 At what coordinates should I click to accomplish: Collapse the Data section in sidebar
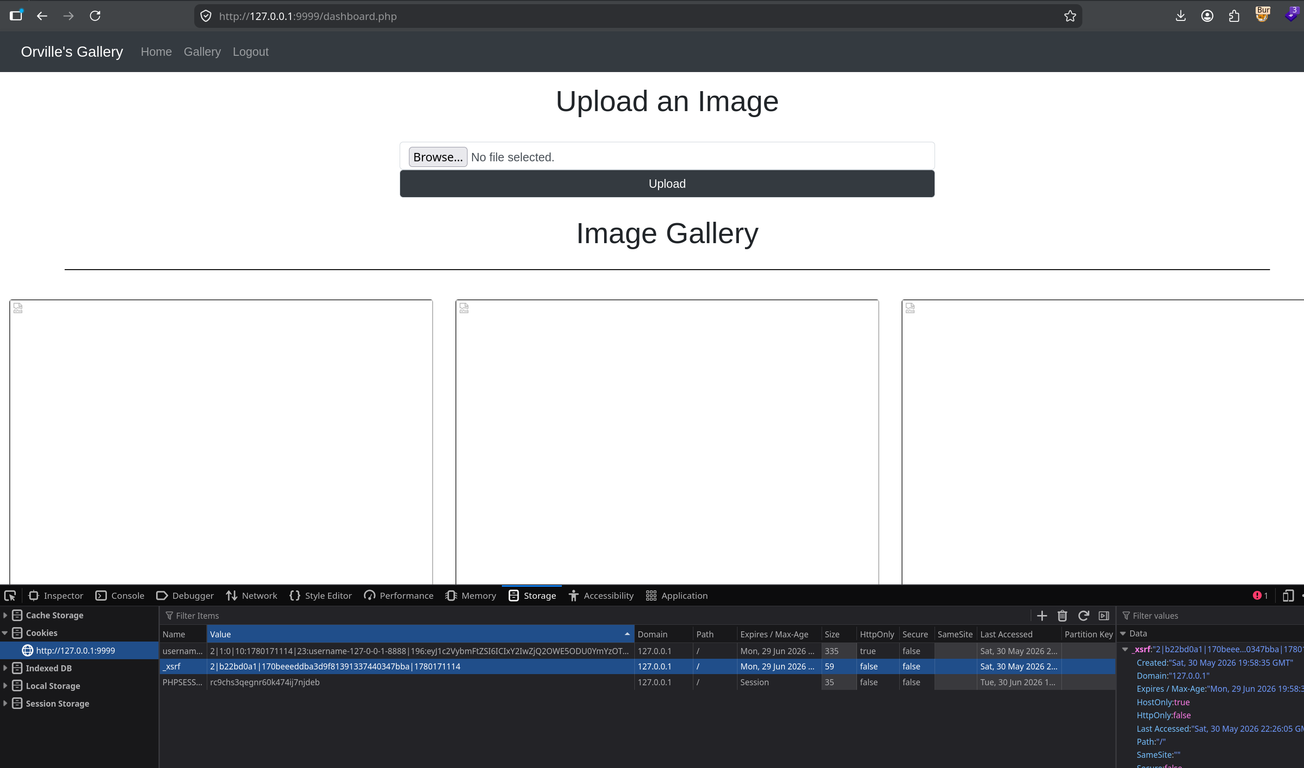pyautogui.click(x=1123, y=634)
